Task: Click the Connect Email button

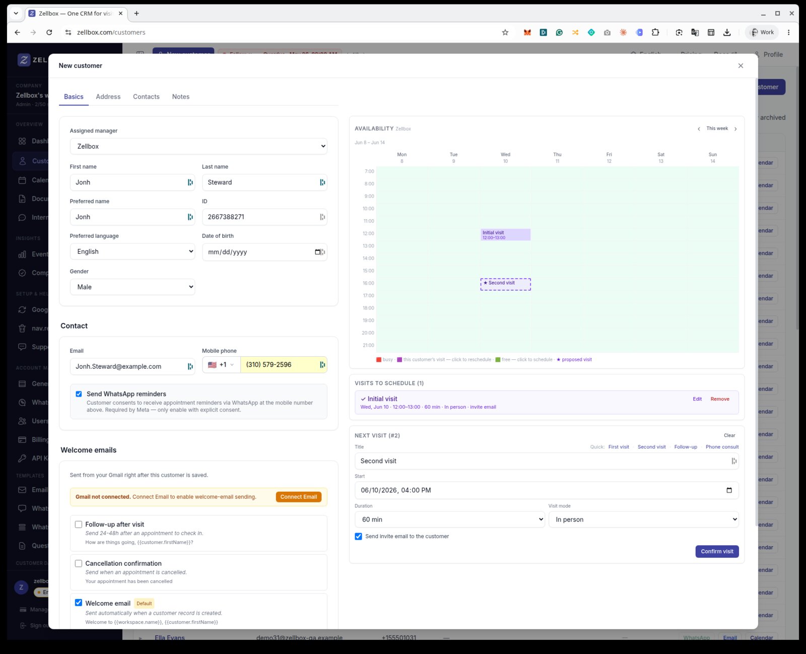Action: pos(299,497)
